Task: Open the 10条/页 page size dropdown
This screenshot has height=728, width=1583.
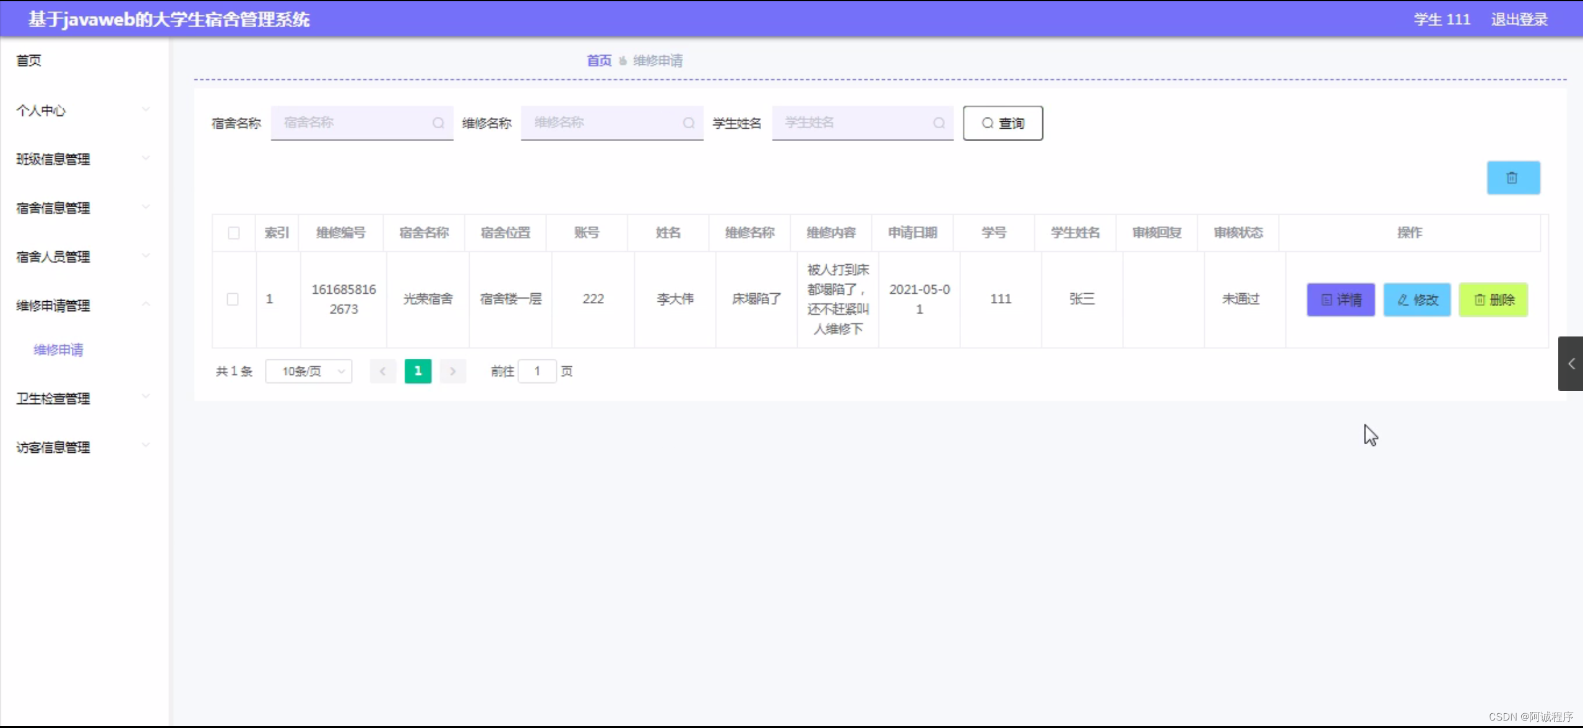Action: coord(309,371)
